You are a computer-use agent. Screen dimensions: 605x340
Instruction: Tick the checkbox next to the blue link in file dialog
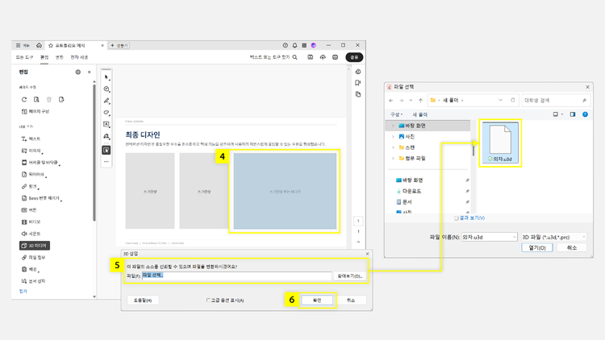(456, 218)
